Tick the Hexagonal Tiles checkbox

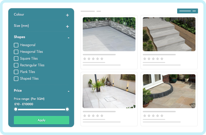pos(16,52)
